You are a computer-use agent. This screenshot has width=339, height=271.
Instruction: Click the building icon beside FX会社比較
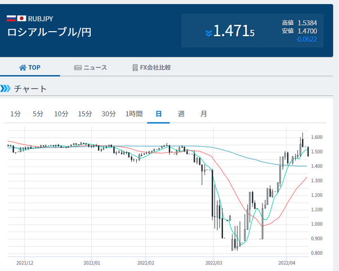pyautogui.click(x=135, y=68)
